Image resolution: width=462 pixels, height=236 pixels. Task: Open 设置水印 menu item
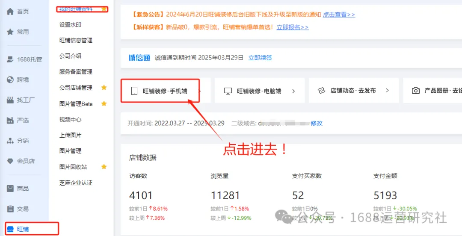(x=71, y=25)
